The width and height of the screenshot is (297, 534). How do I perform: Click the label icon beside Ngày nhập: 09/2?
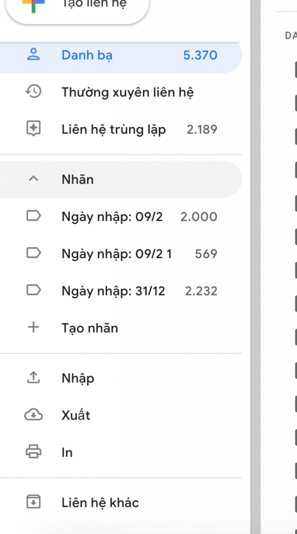click(33, 216)
